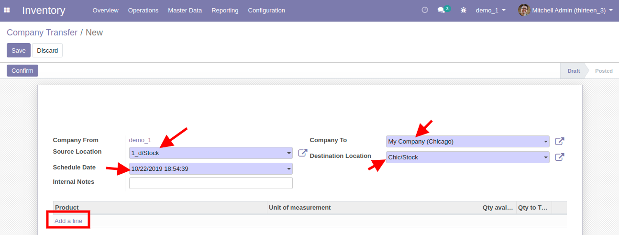Expand the Destination Location dropdown
The height and width of the screenshot is (235, 619).
click(546, 157)
